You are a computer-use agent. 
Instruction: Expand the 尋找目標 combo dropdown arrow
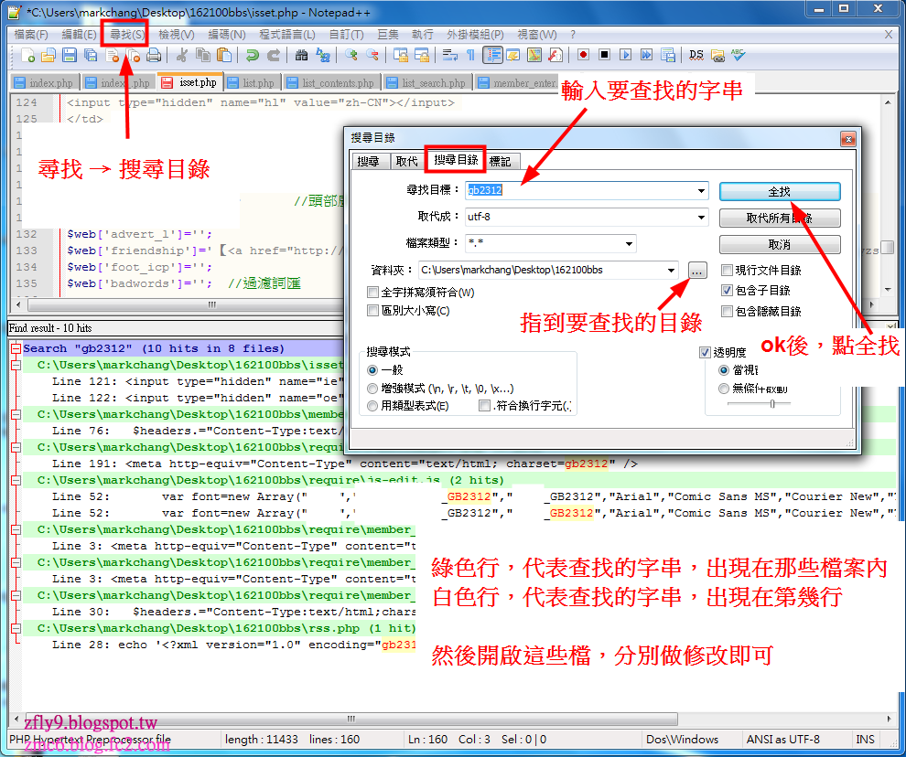[x=701, y=190]
